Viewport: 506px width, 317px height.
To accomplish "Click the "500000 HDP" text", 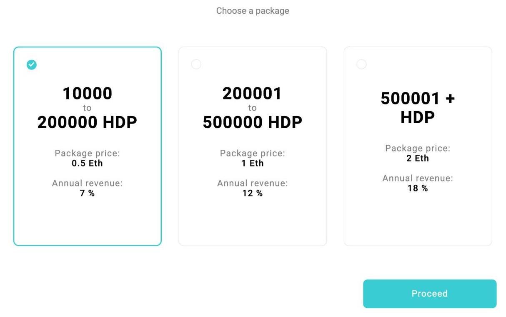I will [x=253, y=122].
